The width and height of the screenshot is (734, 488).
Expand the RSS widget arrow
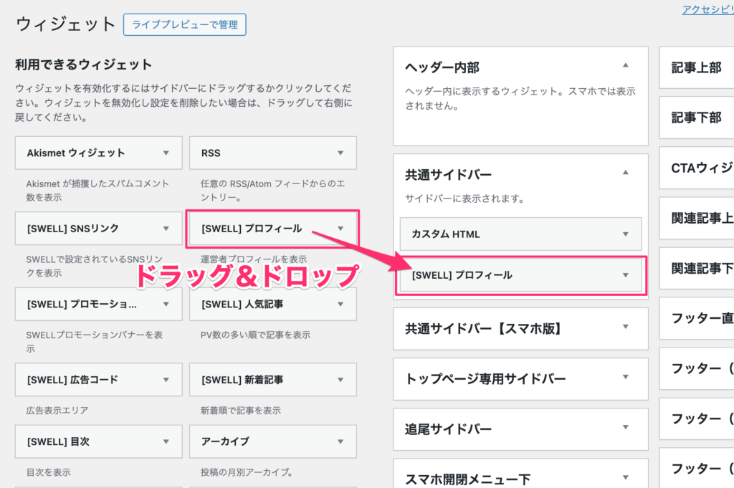pyautogui.click(x=340, y=153)
